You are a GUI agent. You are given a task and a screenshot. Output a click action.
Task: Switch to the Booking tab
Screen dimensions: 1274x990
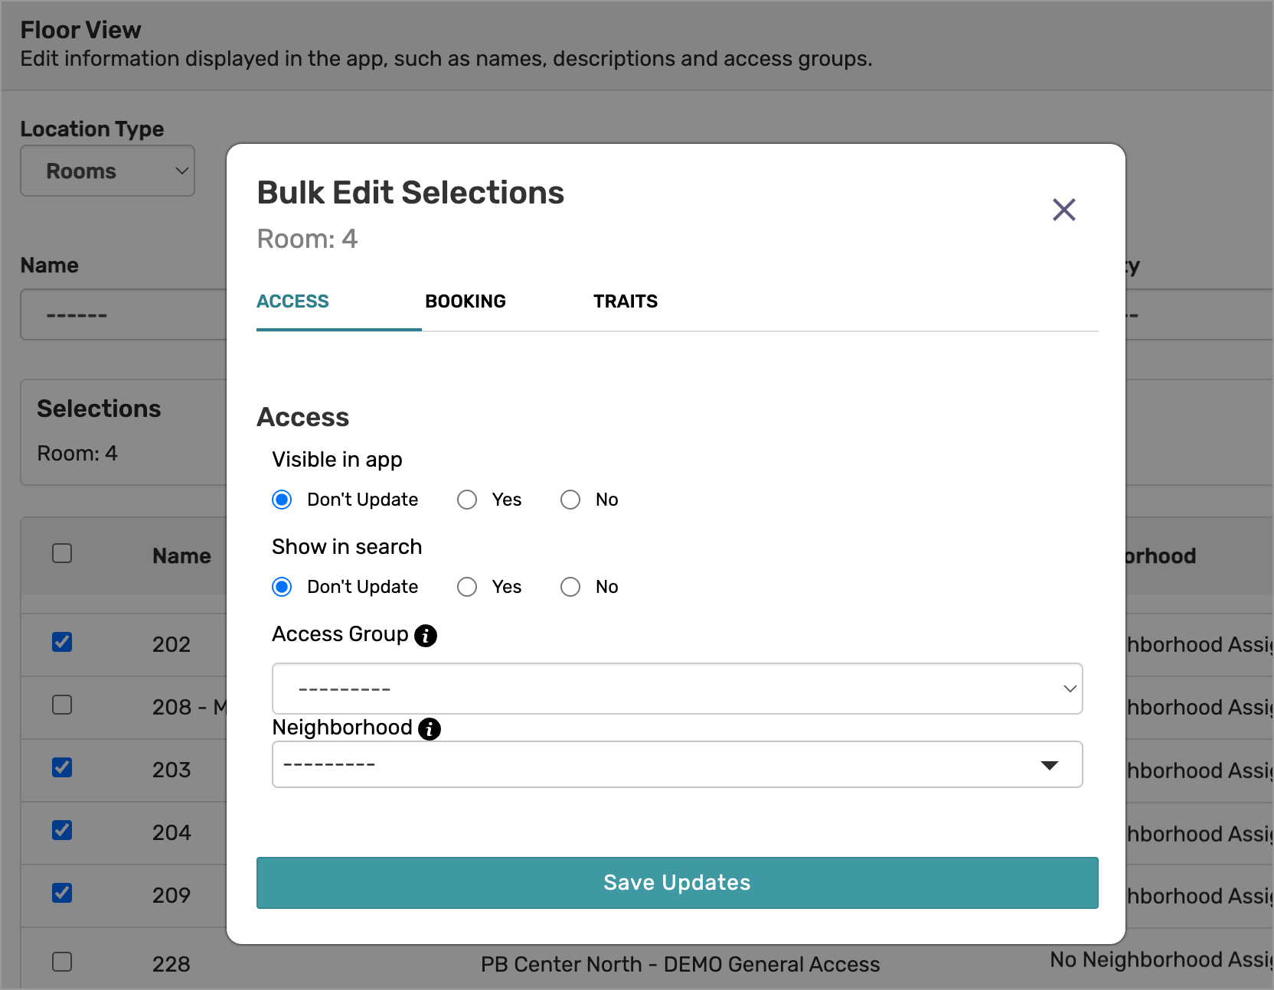[x=465, y=301]
